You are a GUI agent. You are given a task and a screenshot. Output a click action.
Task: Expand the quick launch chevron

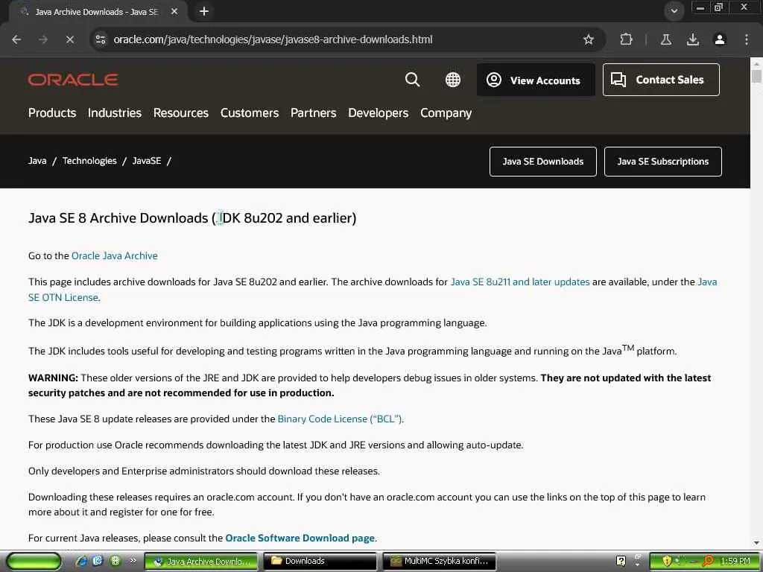coord(133,561)
